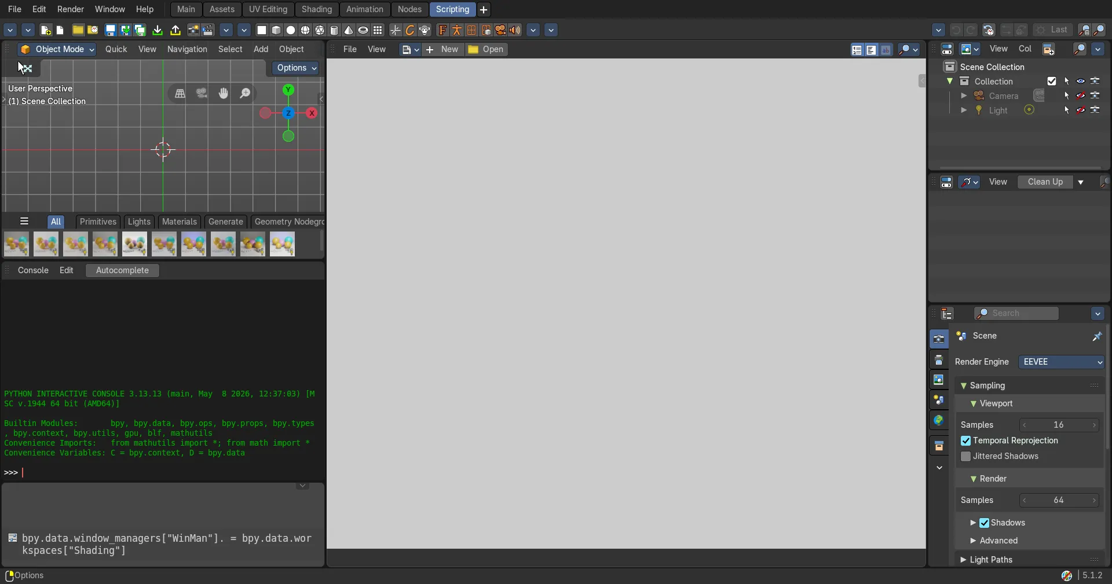Open the Render Engine EEVEE dropdown
The image size is (1112, 584).
pyautogui.click(x=1061, y=362)
